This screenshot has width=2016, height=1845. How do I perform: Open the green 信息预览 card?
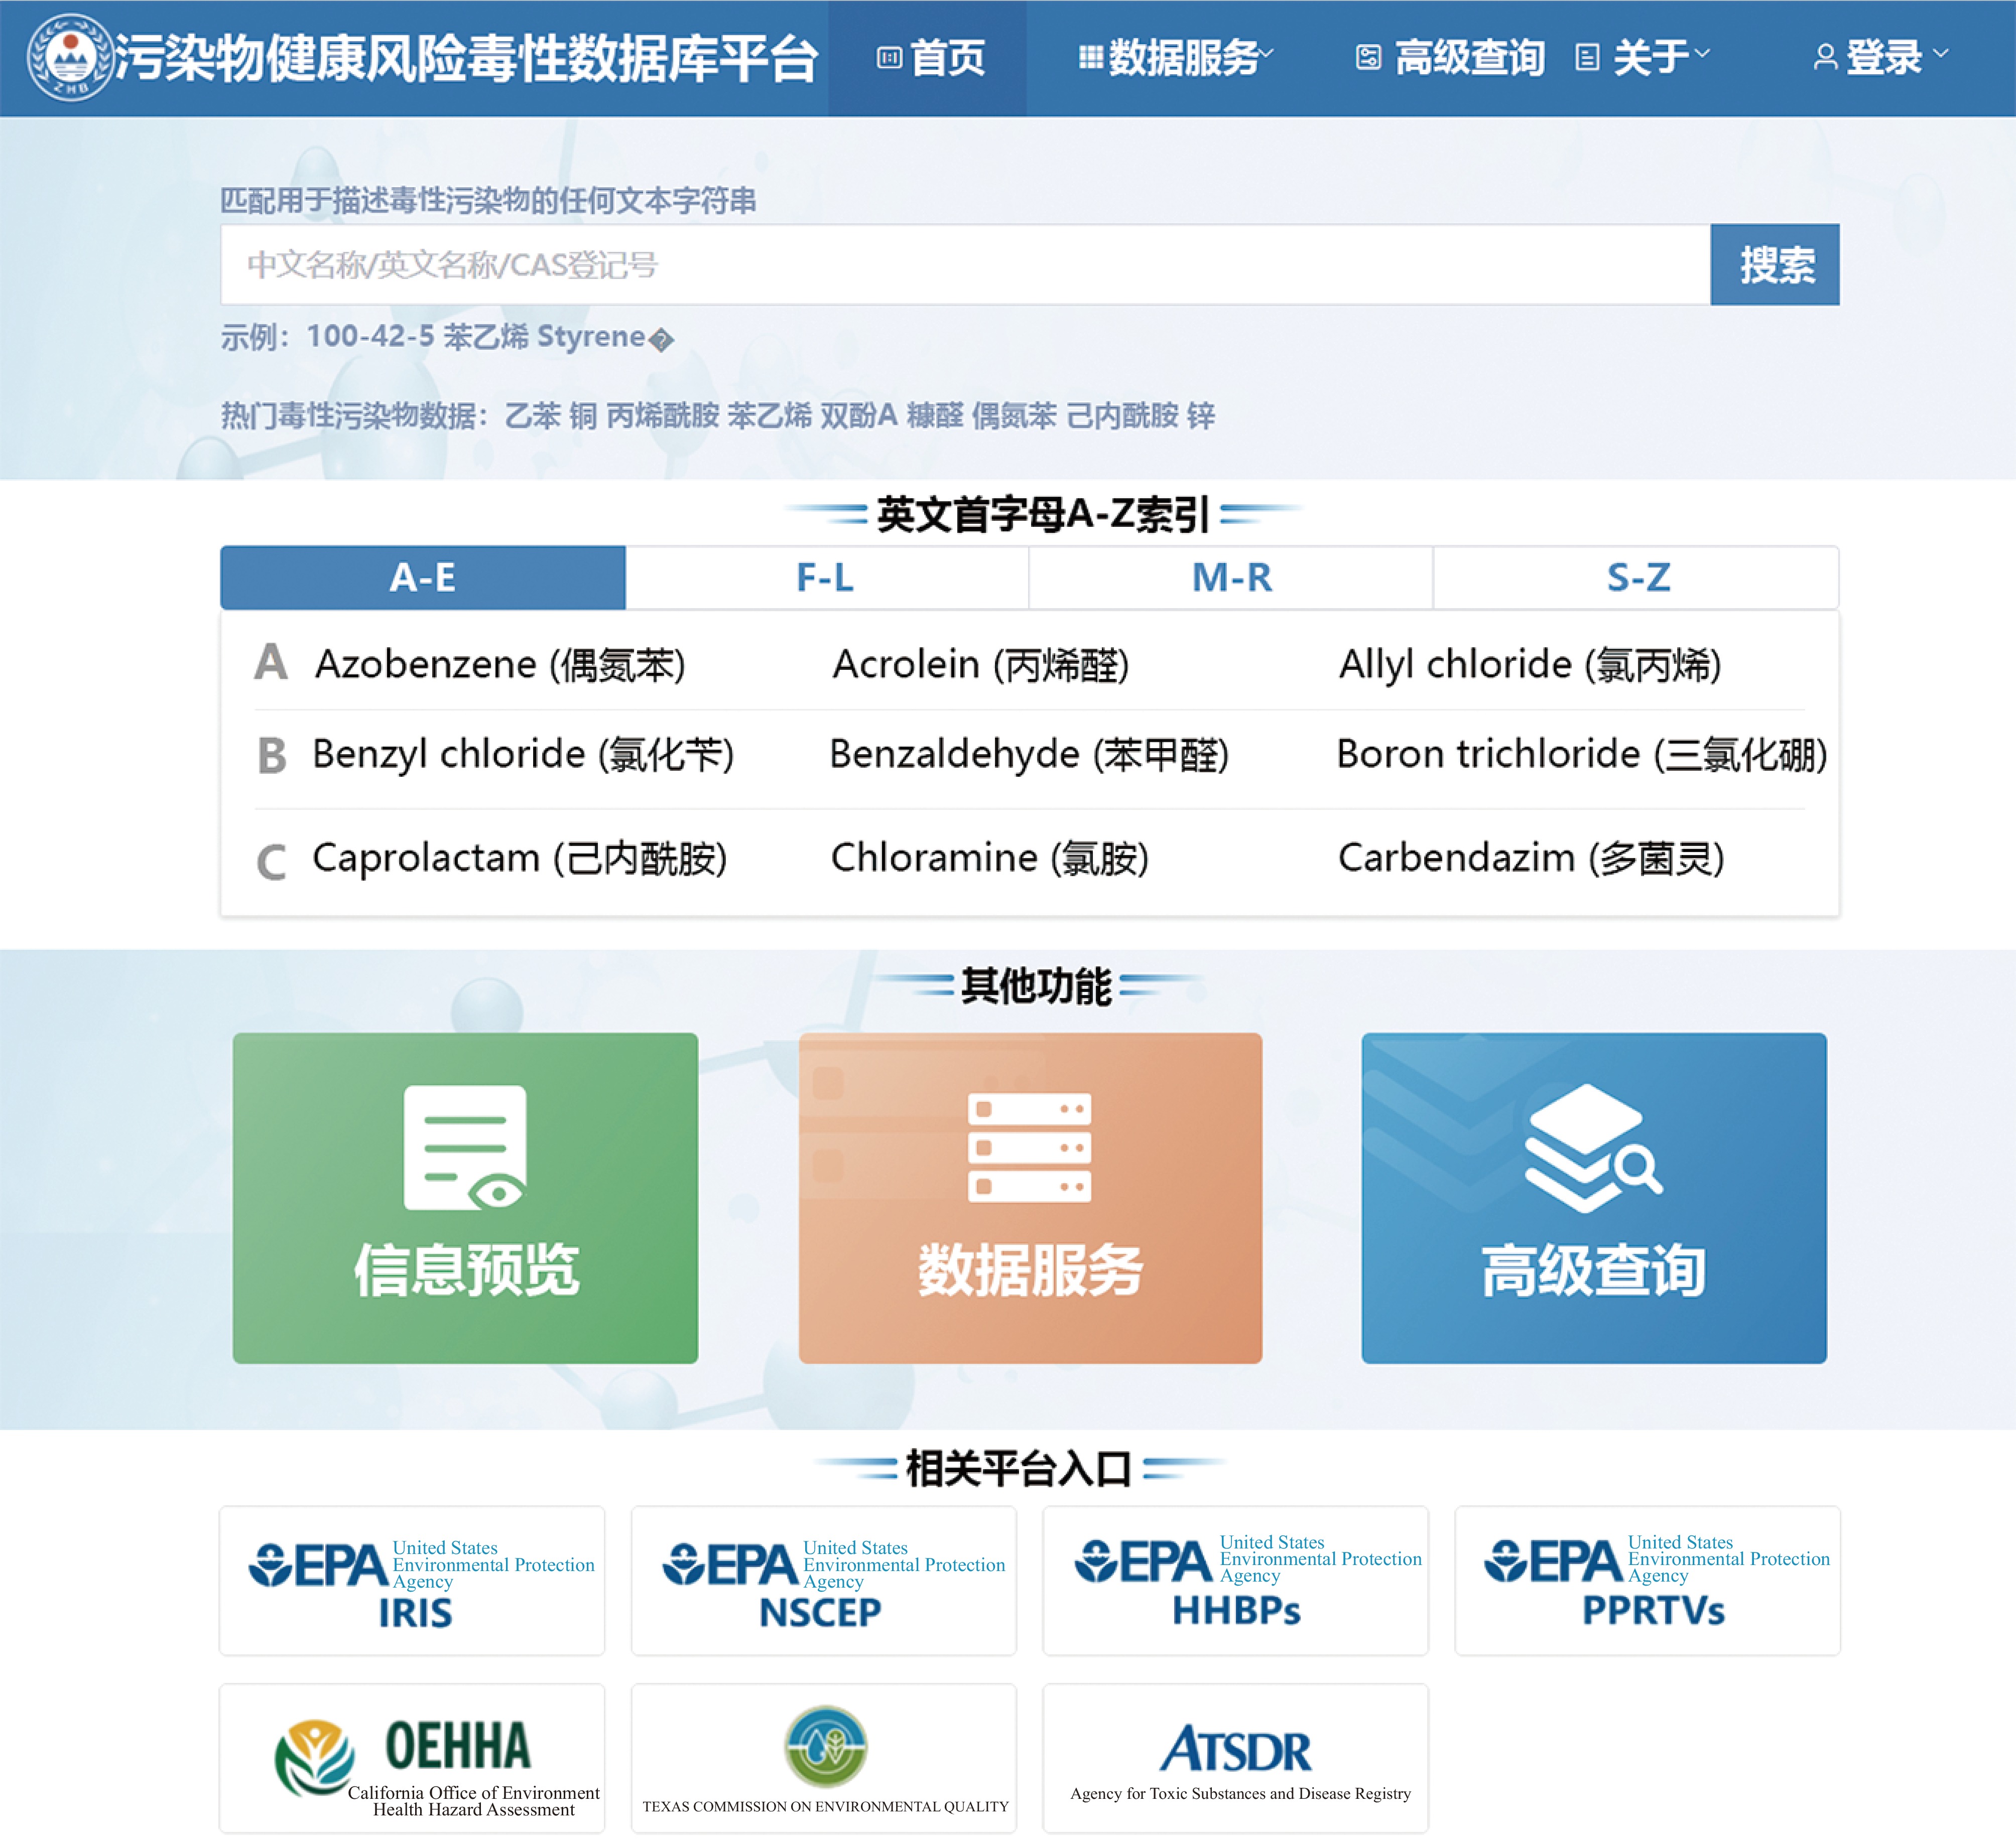point(465,1197)
